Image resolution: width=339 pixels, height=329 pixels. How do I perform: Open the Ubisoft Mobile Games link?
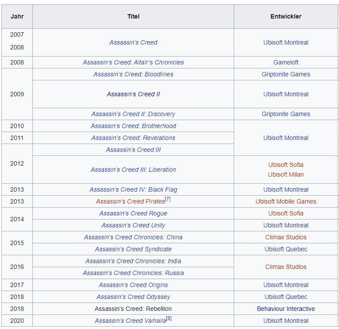coord(286,201)
